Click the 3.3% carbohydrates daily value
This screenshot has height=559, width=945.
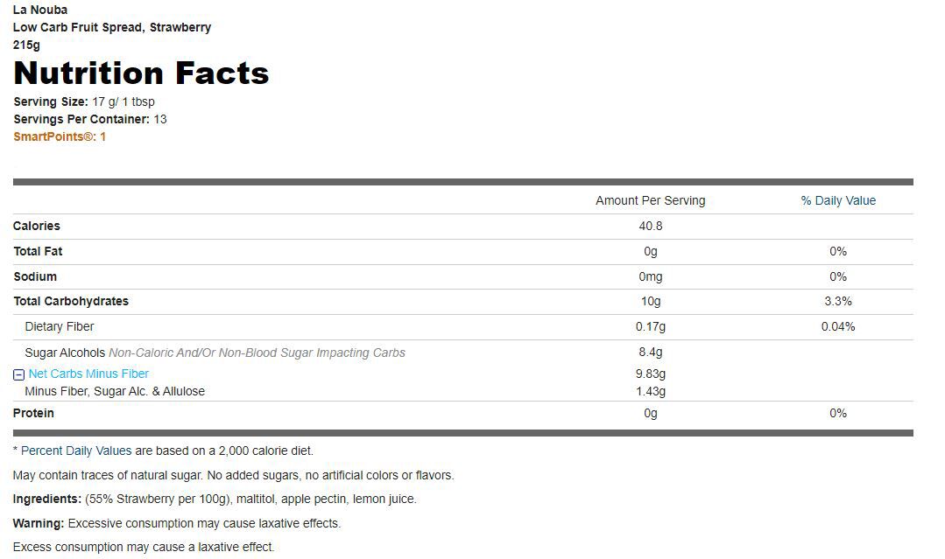click(838, 302)
